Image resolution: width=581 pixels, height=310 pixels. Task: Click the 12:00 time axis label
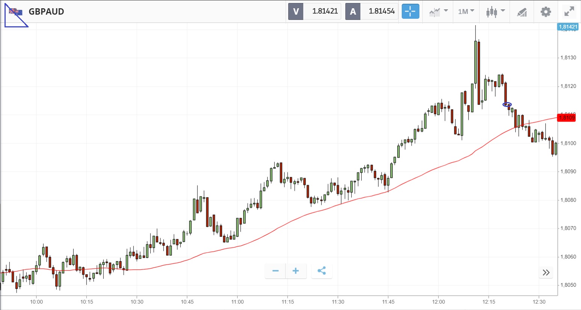point(438,302)
